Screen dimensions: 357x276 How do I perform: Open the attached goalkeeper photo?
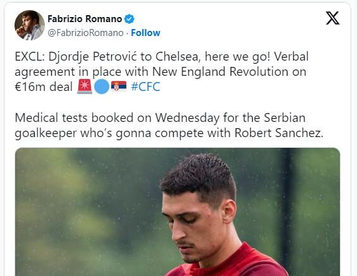[178, 212]
